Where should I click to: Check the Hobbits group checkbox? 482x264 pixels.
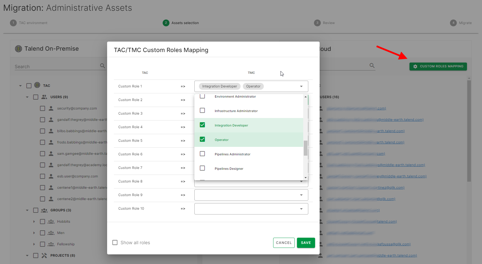click(43, 221)
